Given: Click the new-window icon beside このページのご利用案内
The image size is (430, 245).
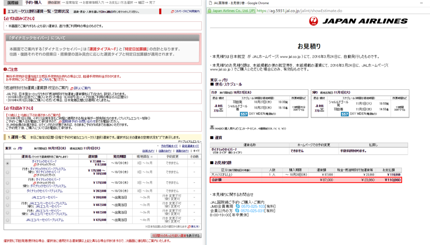Looking at the screenshot, I should click(173, 11).
